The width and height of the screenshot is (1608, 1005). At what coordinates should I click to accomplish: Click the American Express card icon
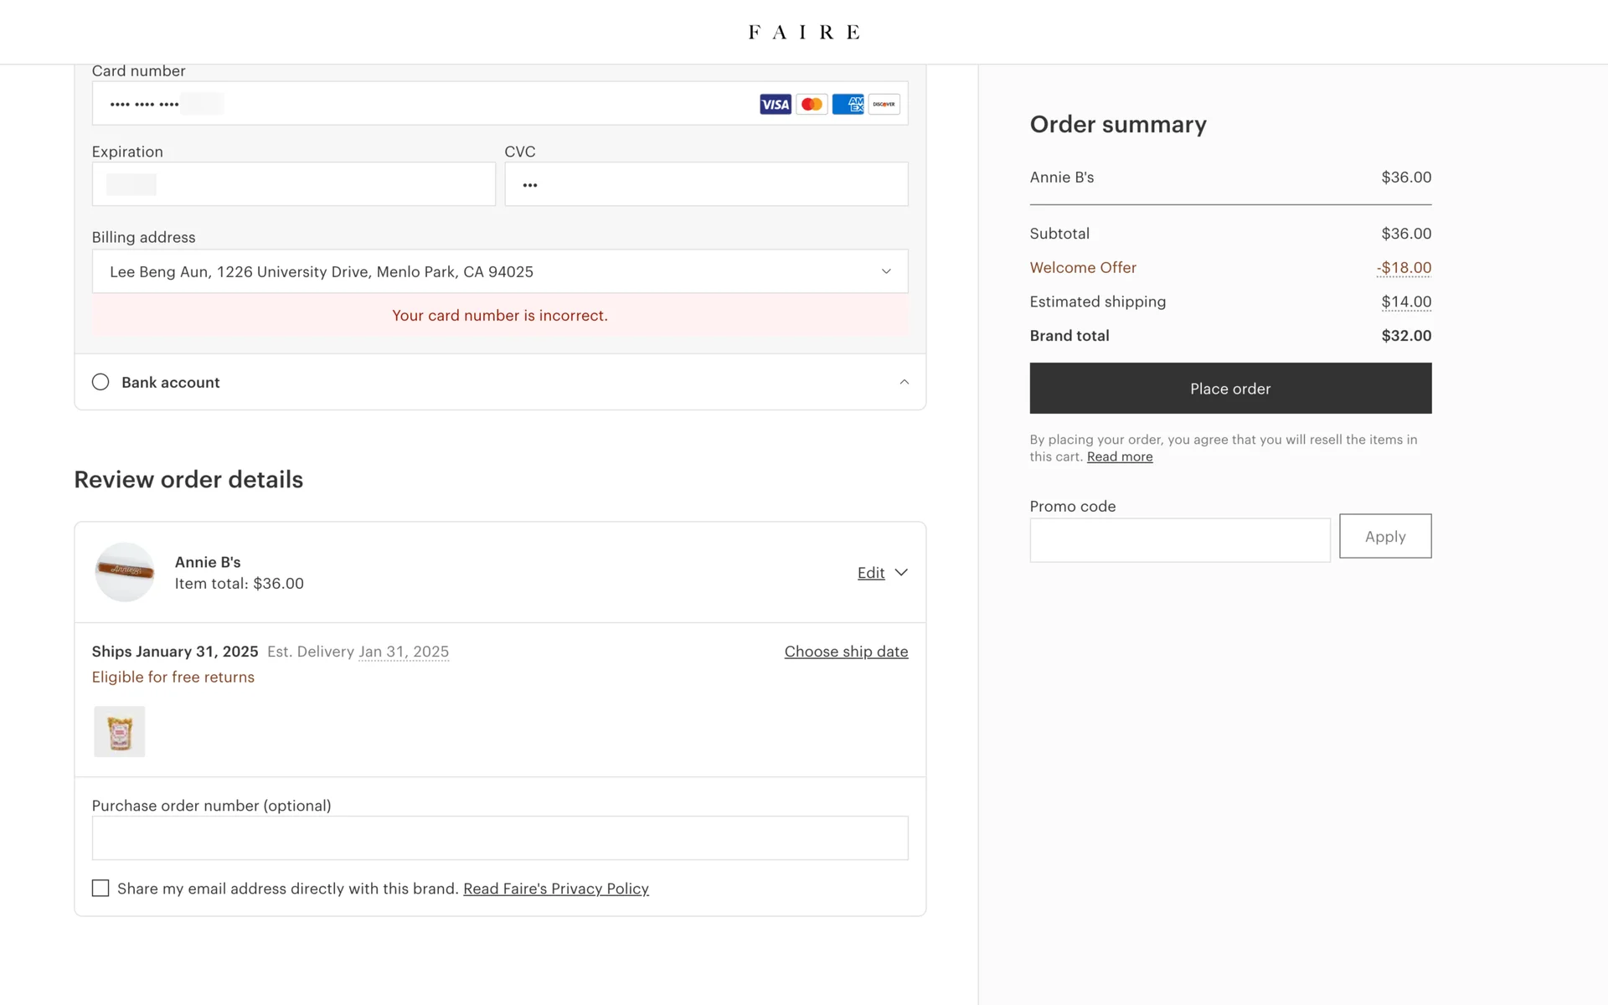(848, 105)
